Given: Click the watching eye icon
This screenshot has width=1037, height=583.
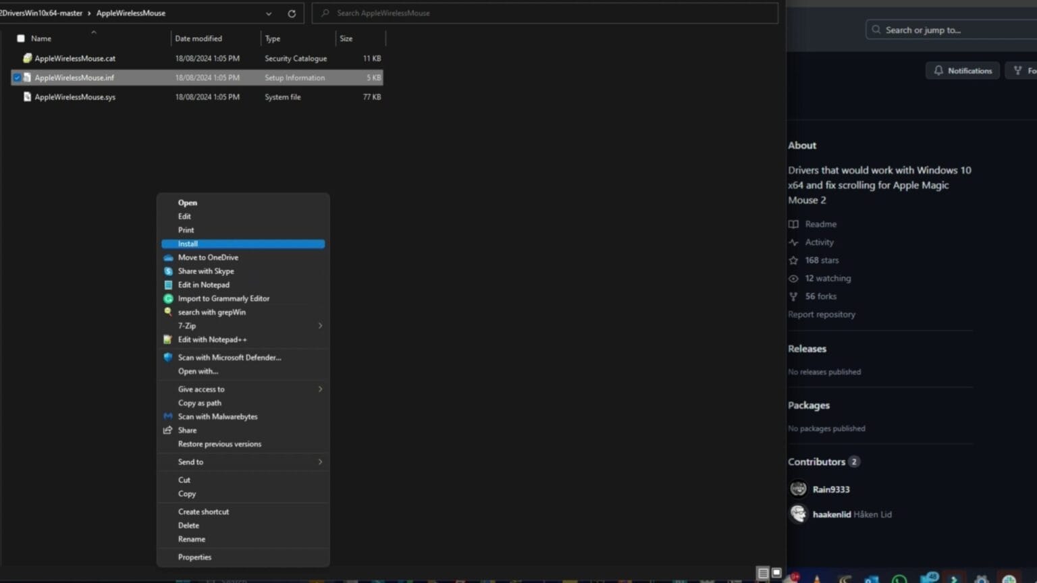Looking at the screenshot, I should tap(794, 278).
